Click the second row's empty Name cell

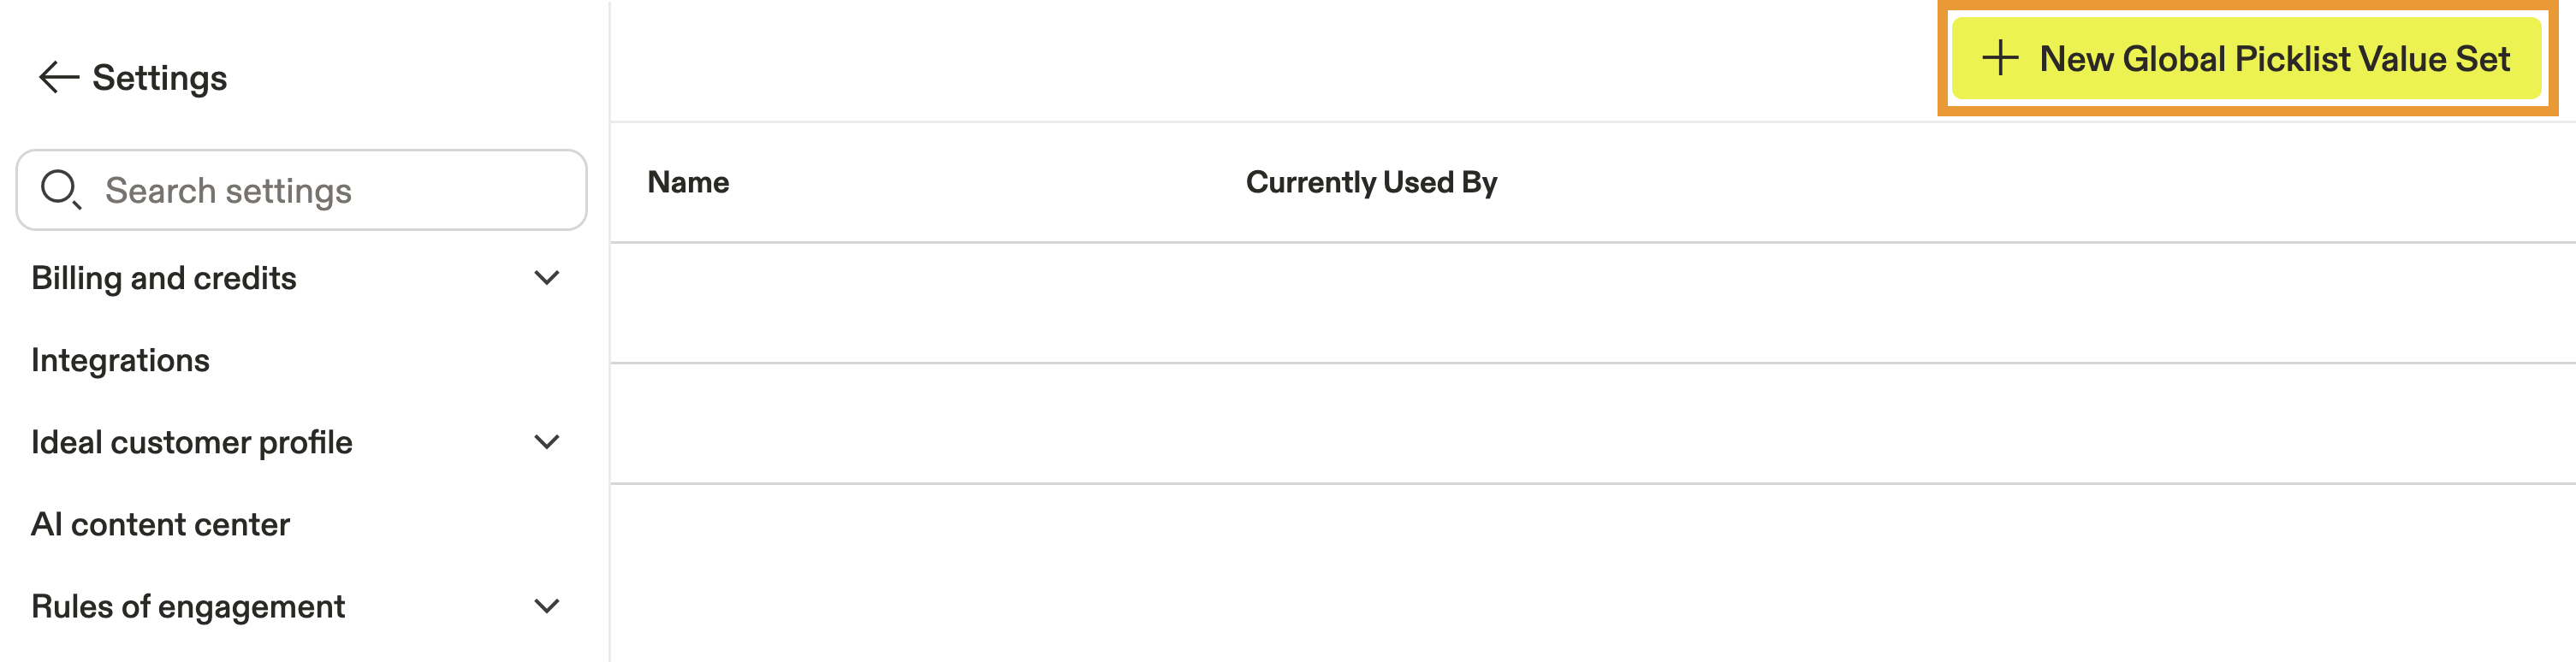900,424
